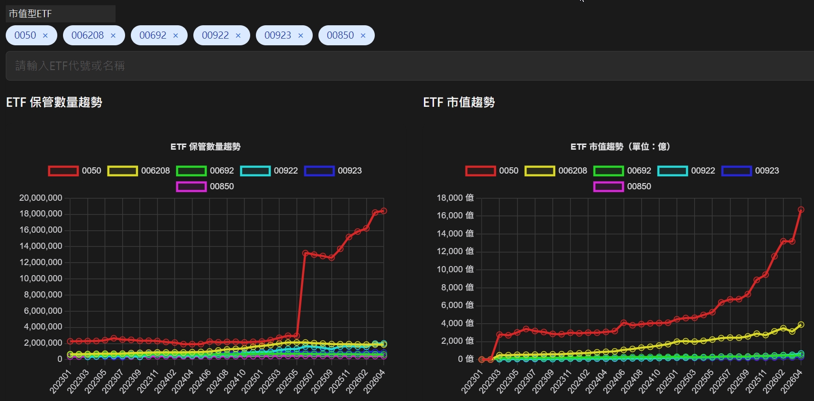Screen dimensions: 814x401
Task: Click the 12,000,000 y-axis label
Action: [41, 262]
